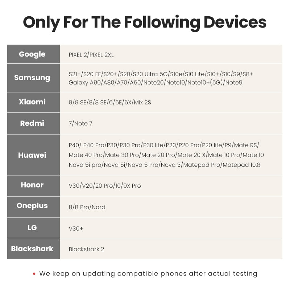Click the Samsung S21+/S20 FE device line
Screen dimensions: 290x290
161,74
